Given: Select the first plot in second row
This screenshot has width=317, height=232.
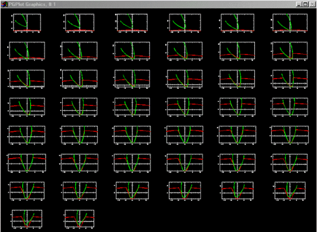Looking at the screenshot, I should coord(27,51).
